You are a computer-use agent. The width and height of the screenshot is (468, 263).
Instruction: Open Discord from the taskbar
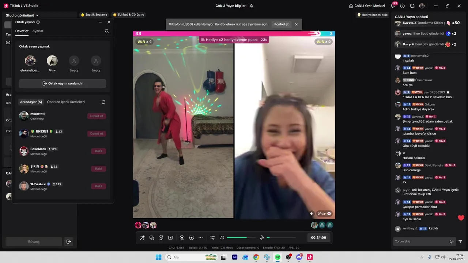pyautogui.click(x=299, y=257)
